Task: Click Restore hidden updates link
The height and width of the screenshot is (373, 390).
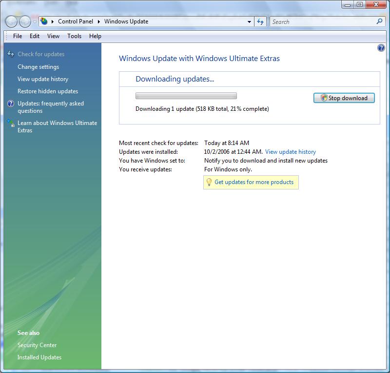Action: (x=48, y=91)
